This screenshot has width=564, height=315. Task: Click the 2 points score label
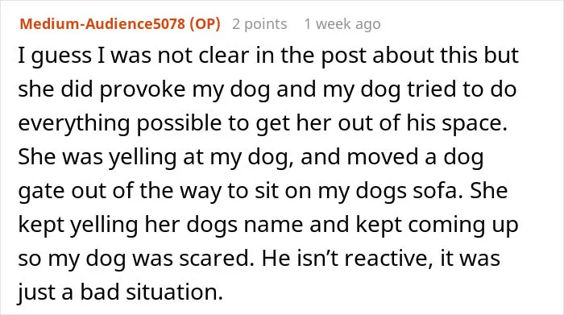pyautogui.click(x=259, y=24)
